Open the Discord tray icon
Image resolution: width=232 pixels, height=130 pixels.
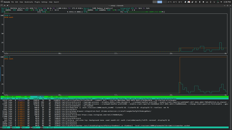click(189, 2)
